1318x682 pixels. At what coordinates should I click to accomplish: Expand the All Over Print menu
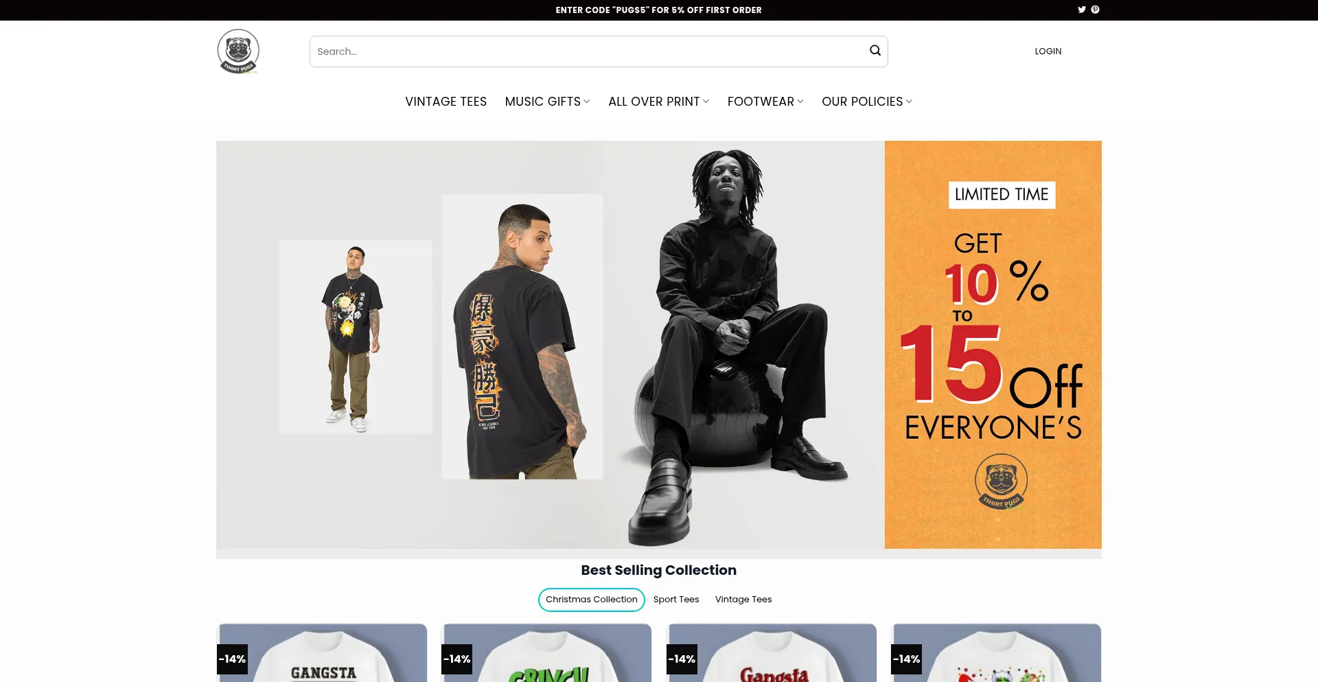(x=658, y=102)
